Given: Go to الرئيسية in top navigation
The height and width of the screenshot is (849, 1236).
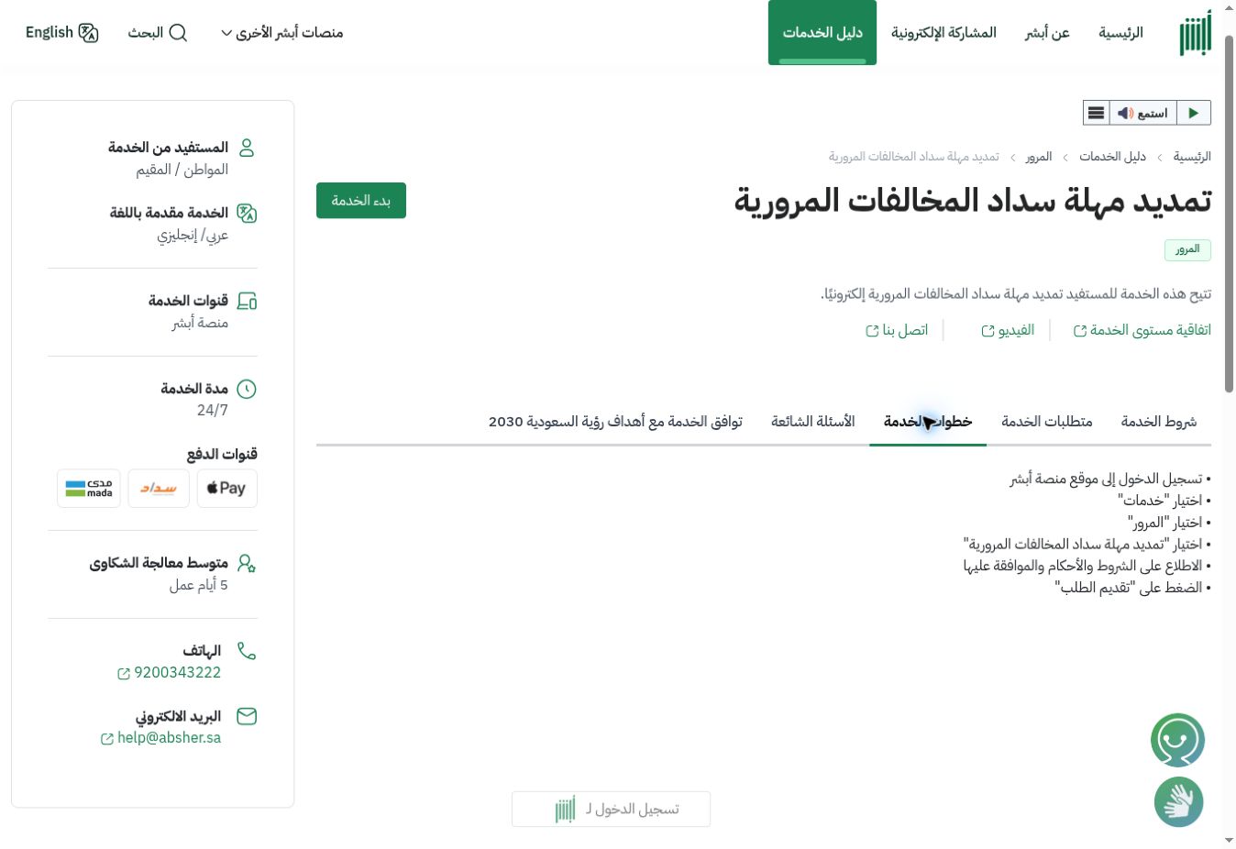Looking at the screenshot, I should point(1120,33).
